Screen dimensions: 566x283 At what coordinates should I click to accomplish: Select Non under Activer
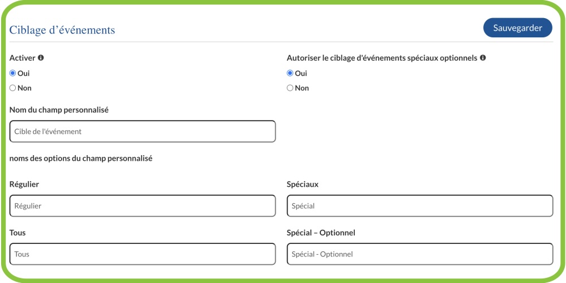tap(13, 88)
